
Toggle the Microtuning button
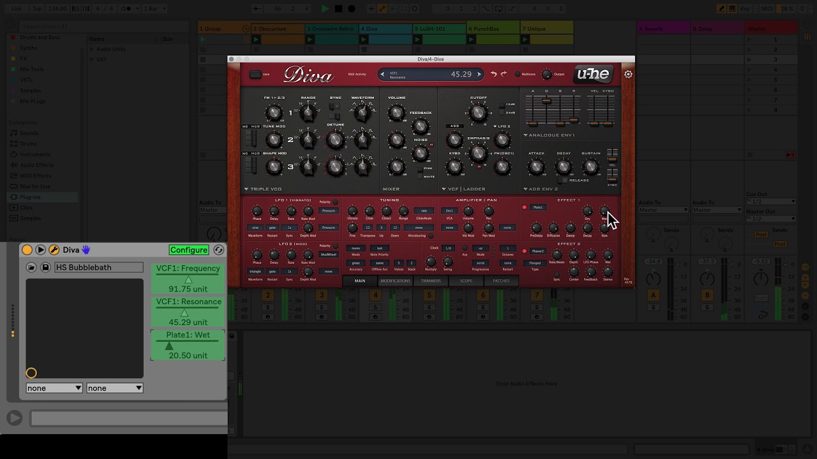pyautogui.click(x=431, y=235)
